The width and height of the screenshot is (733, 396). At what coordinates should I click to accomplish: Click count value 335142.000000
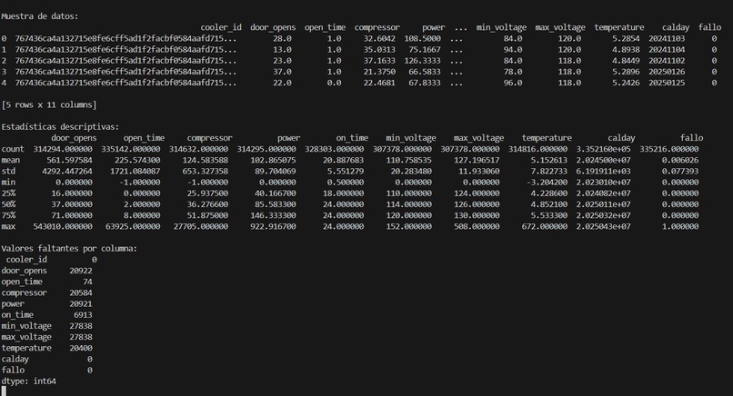(x=130, y=149)
